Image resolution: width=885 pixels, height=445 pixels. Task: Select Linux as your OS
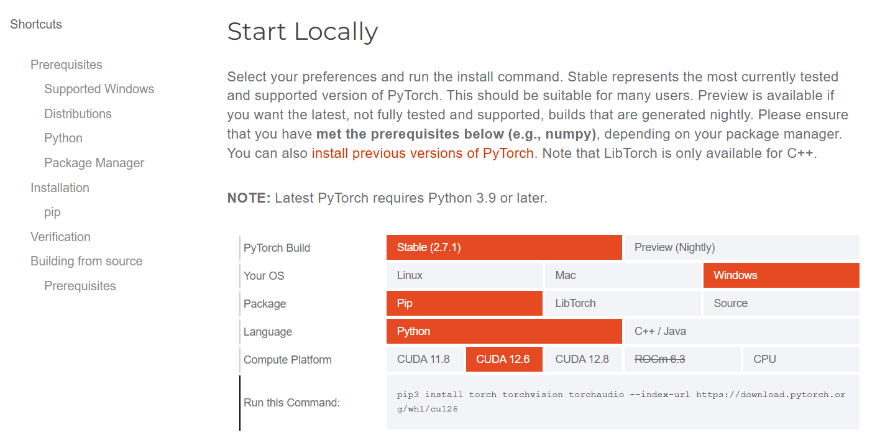(x=464, y=275)
